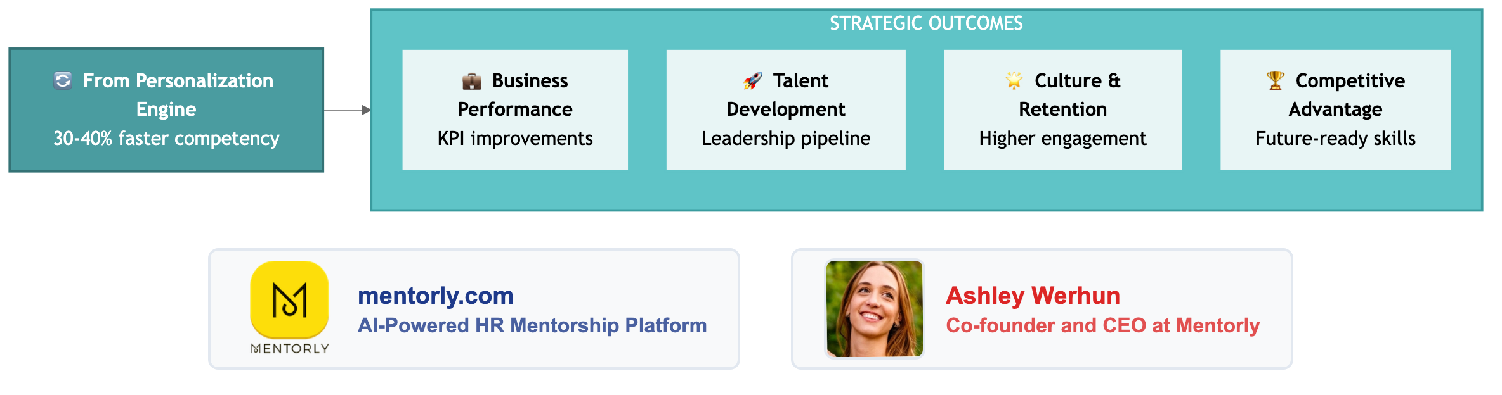Screen dimensions: 1502x395
Task: Click the yellow Mentorly logo icon
Action: (289, 299)
